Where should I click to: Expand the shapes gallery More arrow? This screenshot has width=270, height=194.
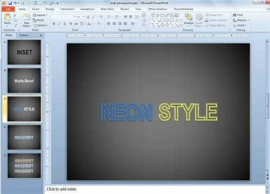pyautogui.click(x=181, y=25)
